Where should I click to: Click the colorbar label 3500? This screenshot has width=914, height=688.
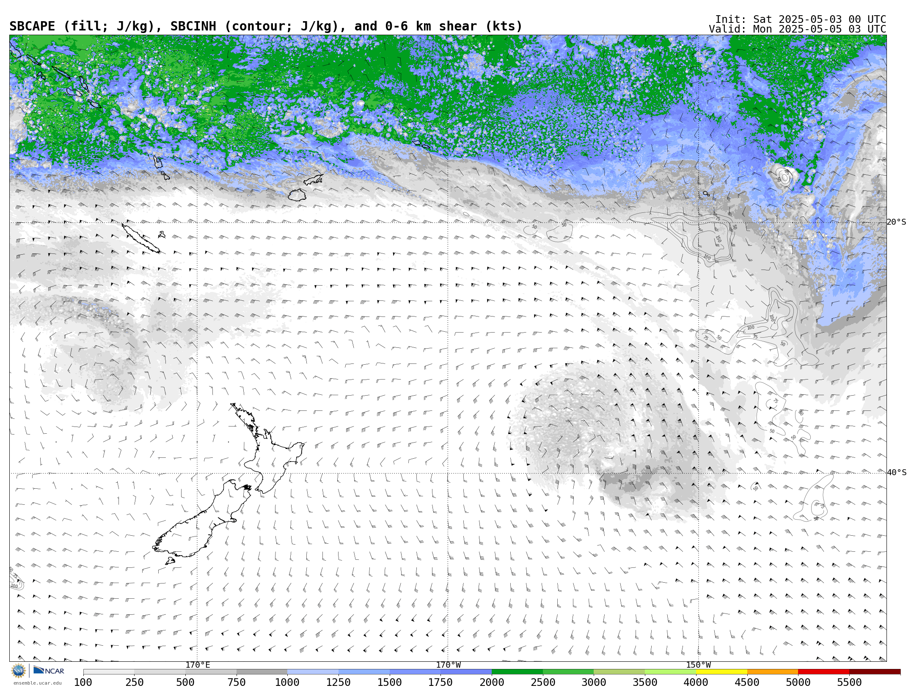645,682
